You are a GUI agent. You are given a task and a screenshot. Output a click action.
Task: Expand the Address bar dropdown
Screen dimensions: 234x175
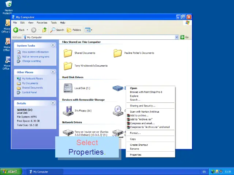[177, 37]
